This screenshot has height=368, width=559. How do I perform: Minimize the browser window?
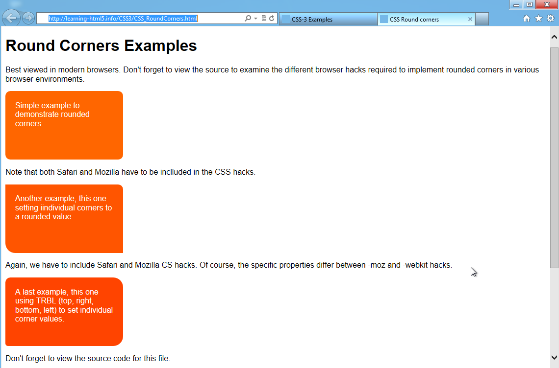coord(516,4)
